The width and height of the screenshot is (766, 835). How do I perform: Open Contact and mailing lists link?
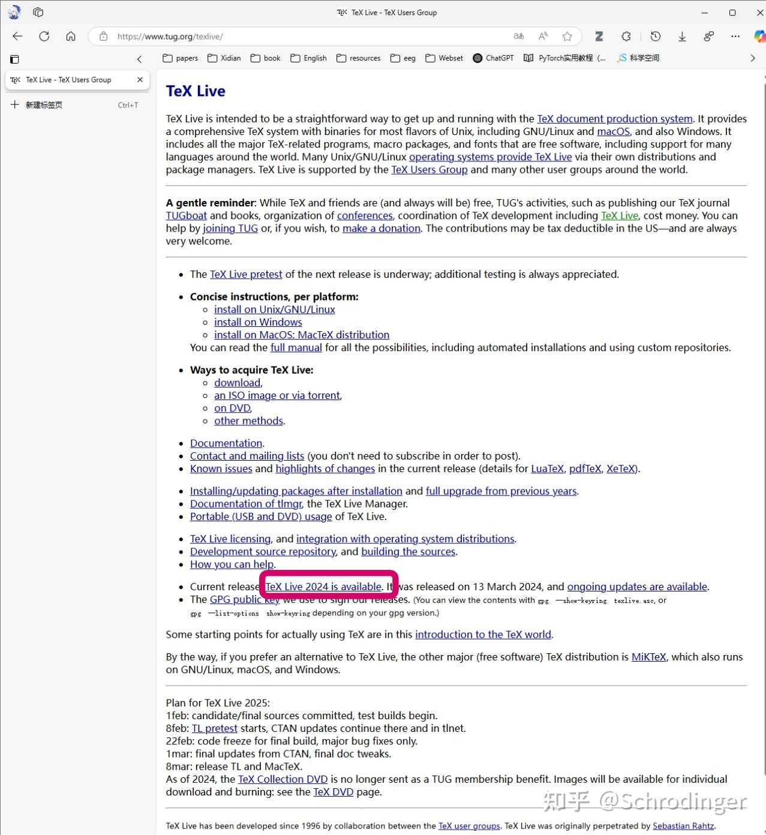[247, 456]
